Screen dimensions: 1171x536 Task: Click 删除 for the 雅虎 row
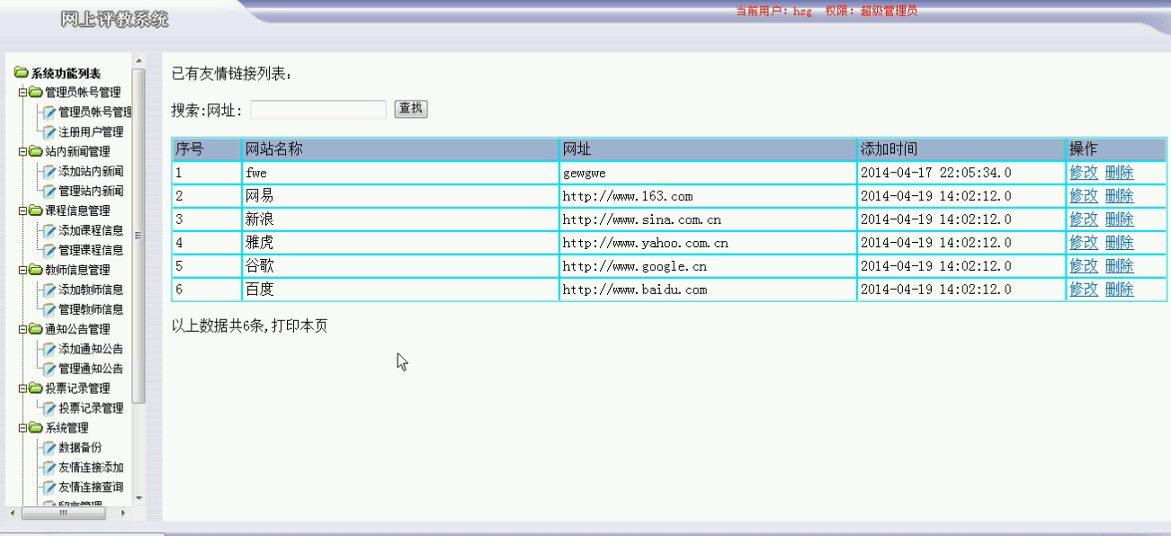click(x=1119, y=243)
